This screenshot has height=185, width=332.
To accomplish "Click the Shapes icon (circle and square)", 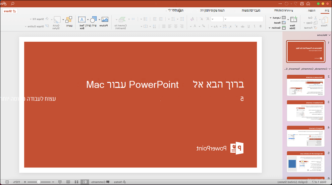I will [93, 19].
